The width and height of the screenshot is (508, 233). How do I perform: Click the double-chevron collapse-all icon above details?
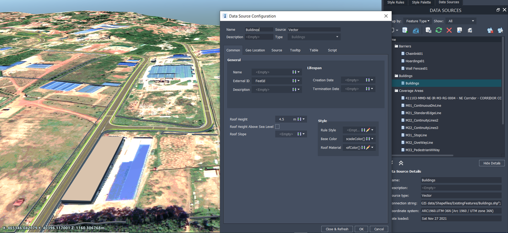pos(401,163)
